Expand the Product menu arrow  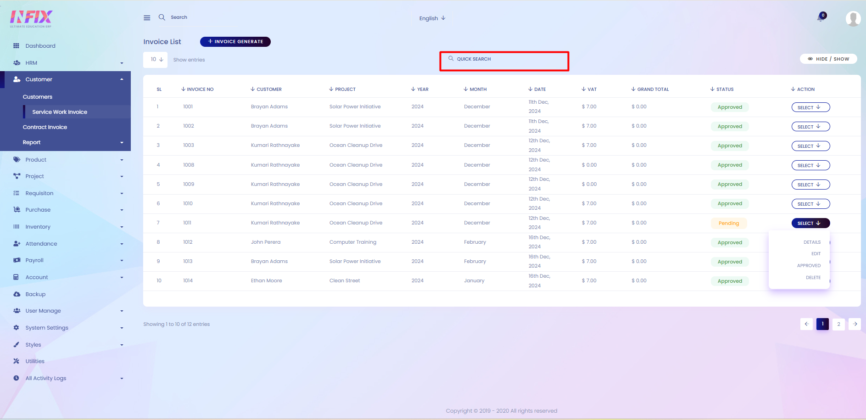coord(122,160)
